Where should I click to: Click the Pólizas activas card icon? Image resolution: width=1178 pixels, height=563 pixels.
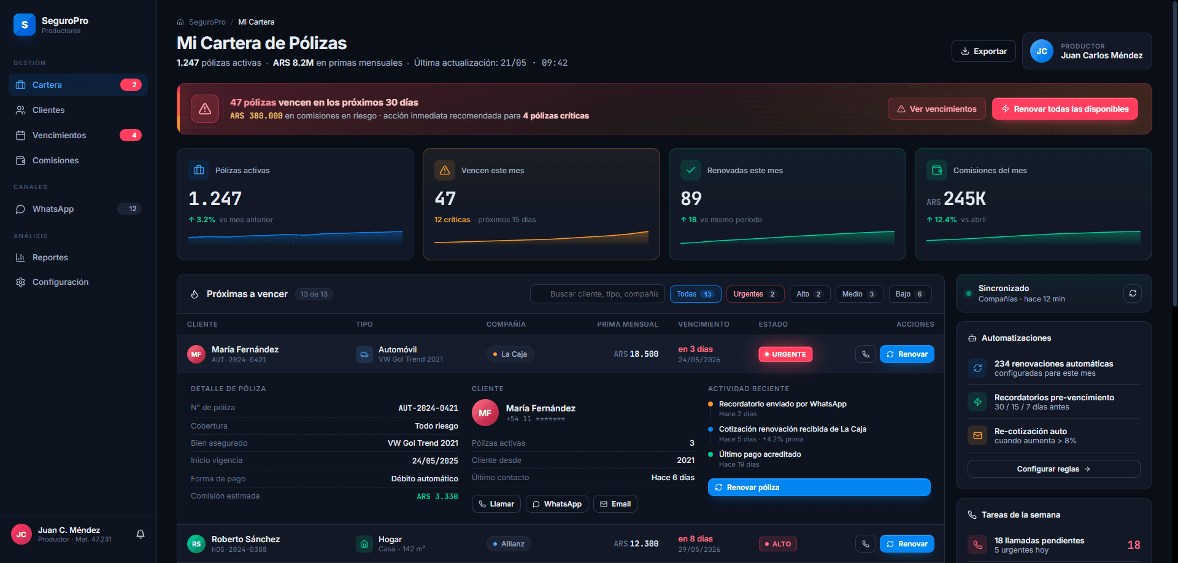coord(199,170)
